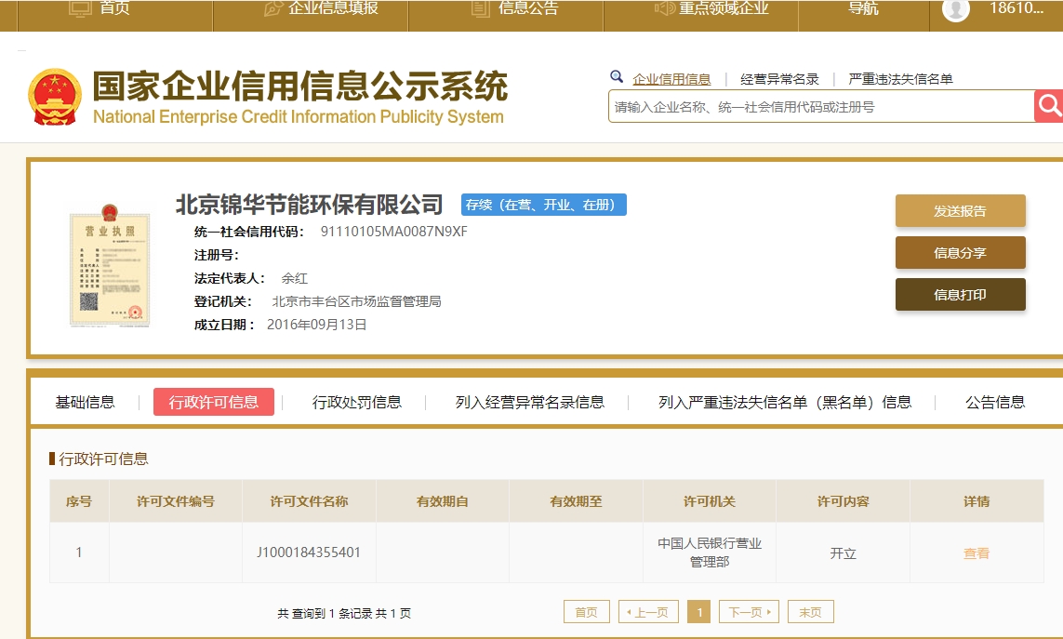The height and width of the screenshot is (639, 1063).
Task: Click the 存续（在营、开业、在册）status badge
Action: click(x=544, y=205)
